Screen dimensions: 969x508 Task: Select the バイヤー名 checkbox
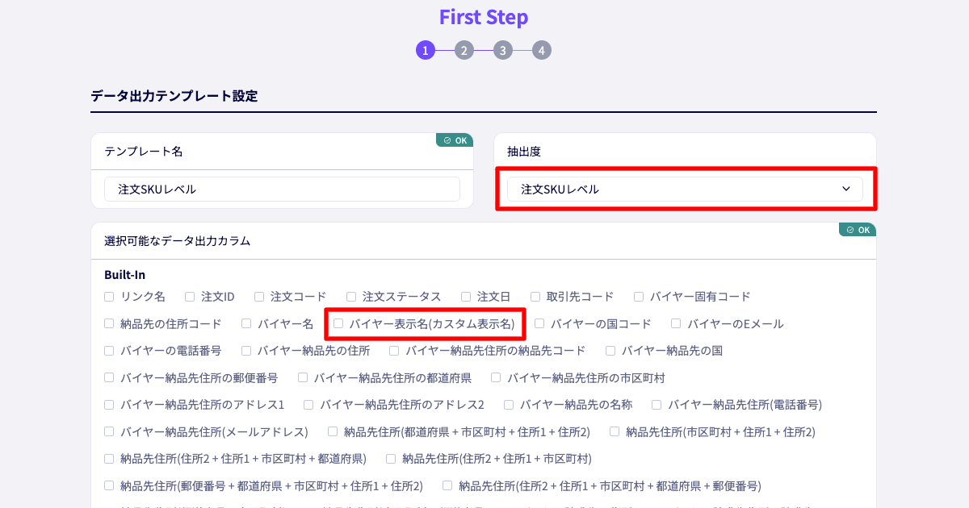[246, 323]
